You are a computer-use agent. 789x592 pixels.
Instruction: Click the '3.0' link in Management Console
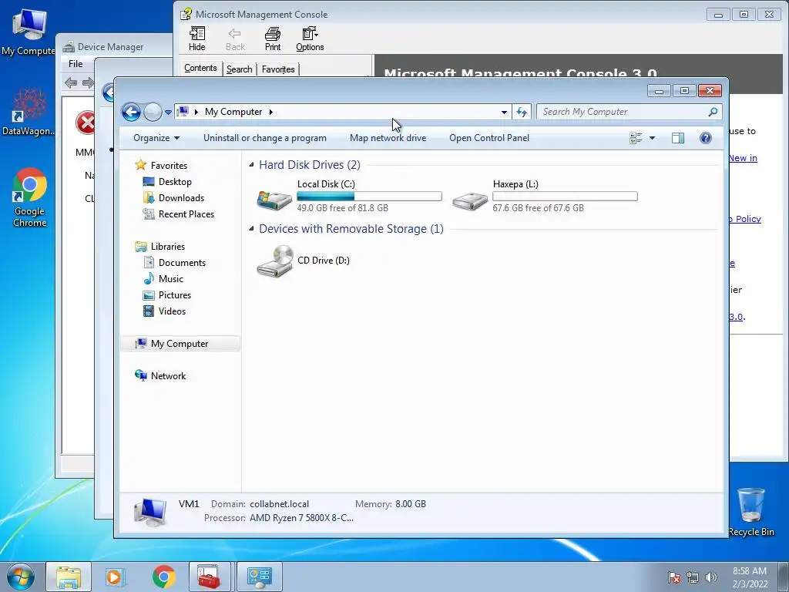pos(736,317)
